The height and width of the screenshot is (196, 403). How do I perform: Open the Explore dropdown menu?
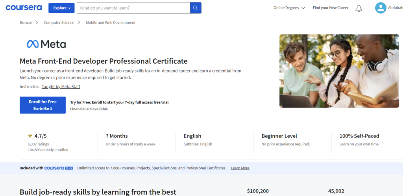tap(61, 8)
